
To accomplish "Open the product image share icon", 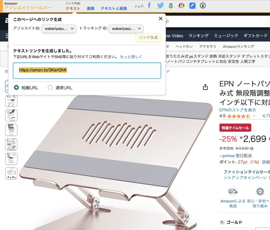I will point(205,87).
